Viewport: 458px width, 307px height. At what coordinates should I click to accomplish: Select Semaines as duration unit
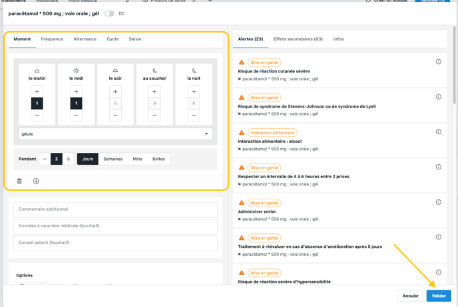pyautogui.click(x=113, y=159)
